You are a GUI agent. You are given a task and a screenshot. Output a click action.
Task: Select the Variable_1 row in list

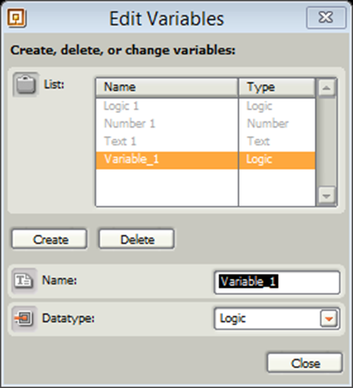206,160
